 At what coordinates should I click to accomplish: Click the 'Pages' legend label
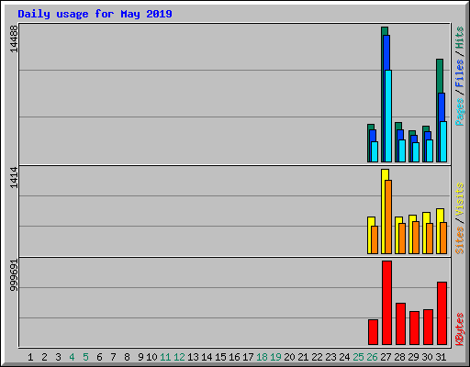tap(460, 112)
